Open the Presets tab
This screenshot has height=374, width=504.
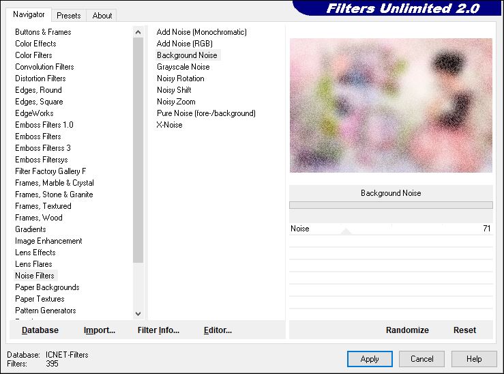click(x=68, y=16)
